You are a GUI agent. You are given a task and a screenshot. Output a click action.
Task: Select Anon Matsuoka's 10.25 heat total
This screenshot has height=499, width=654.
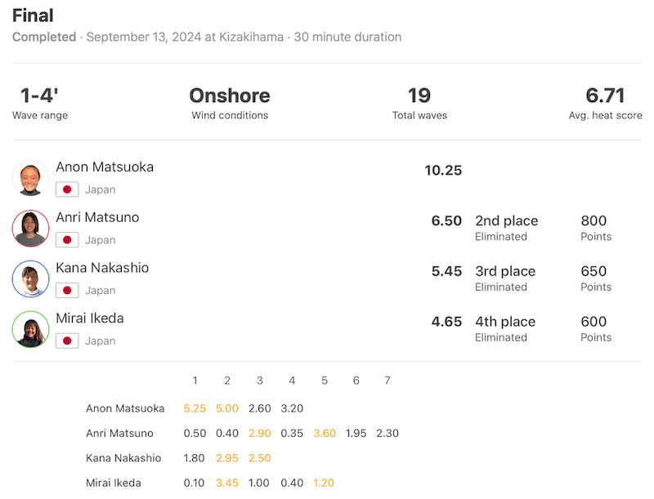443,171
